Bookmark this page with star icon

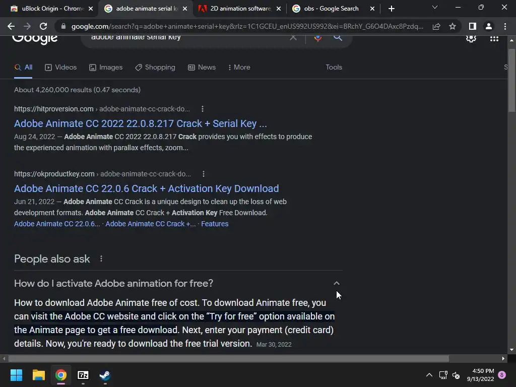pyautogui.click(x=453, y=26)
